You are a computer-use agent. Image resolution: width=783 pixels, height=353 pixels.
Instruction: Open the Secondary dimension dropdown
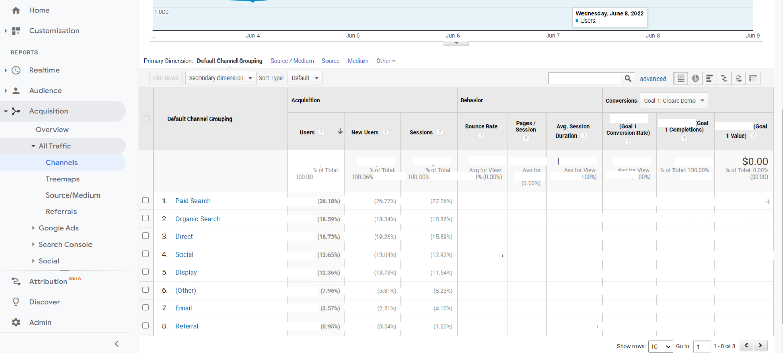[221, 78]
